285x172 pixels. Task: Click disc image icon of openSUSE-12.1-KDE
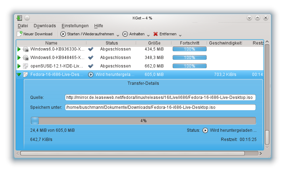26,66
